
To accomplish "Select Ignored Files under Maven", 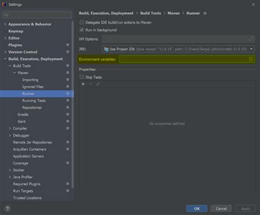I will pos(33,87).
